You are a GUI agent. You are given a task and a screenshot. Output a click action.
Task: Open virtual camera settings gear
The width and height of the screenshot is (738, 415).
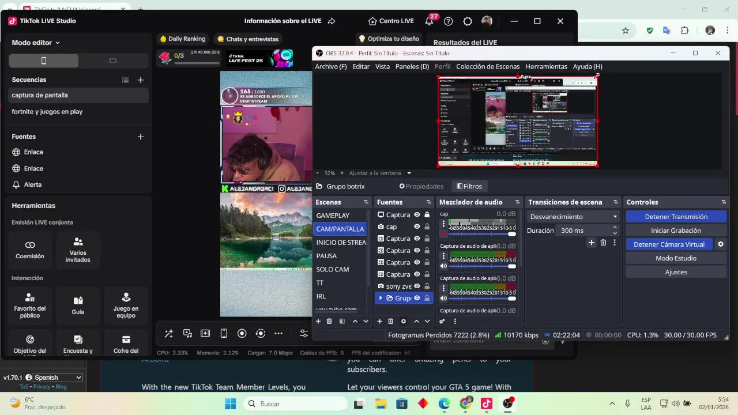[x=720, y=244]
